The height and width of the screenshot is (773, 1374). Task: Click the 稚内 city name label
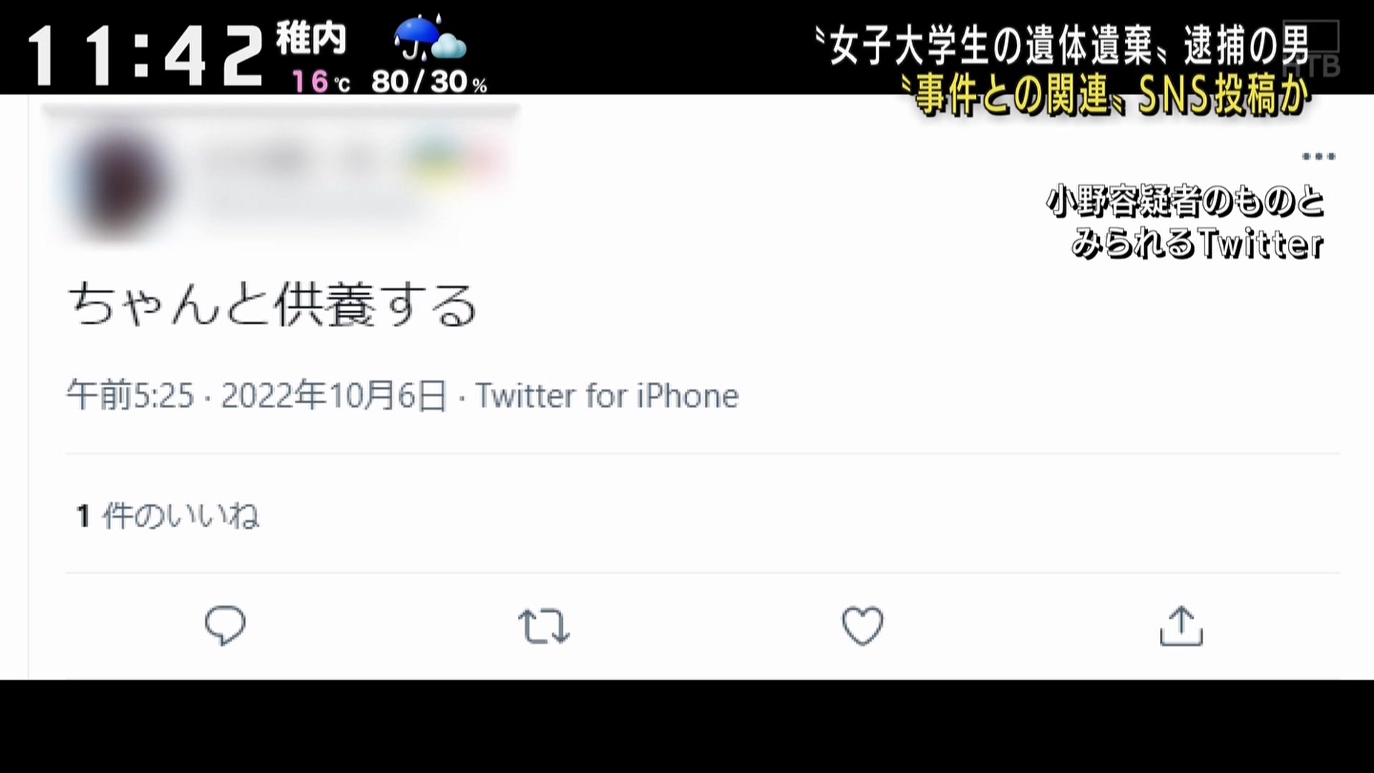[311, 38]
